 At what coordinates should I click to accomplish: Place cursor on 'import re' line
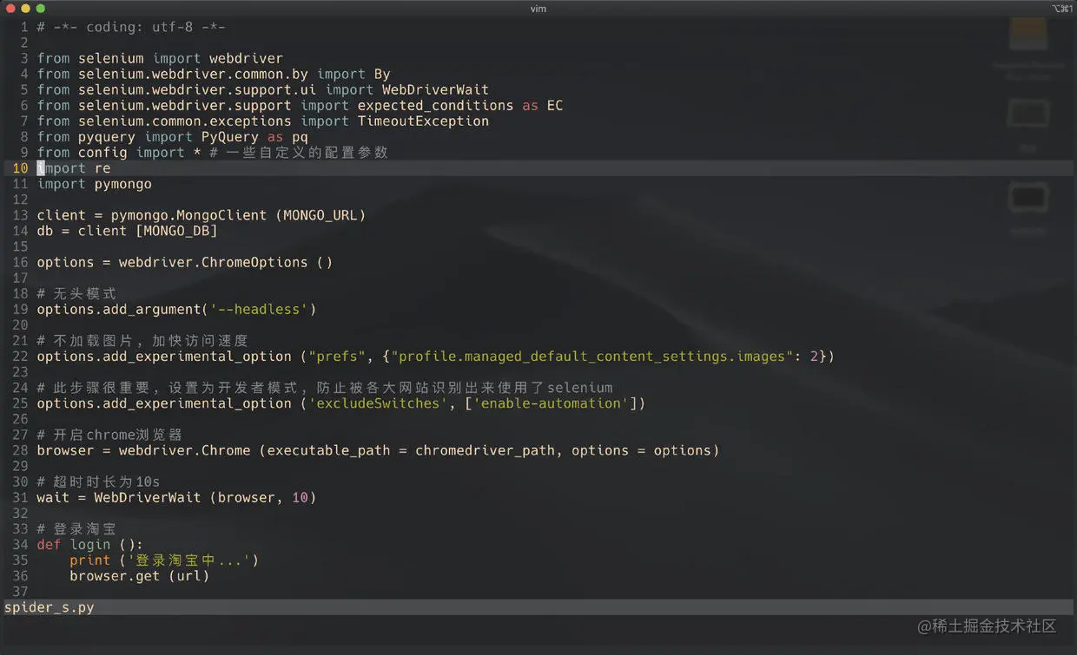click(74, 167)
